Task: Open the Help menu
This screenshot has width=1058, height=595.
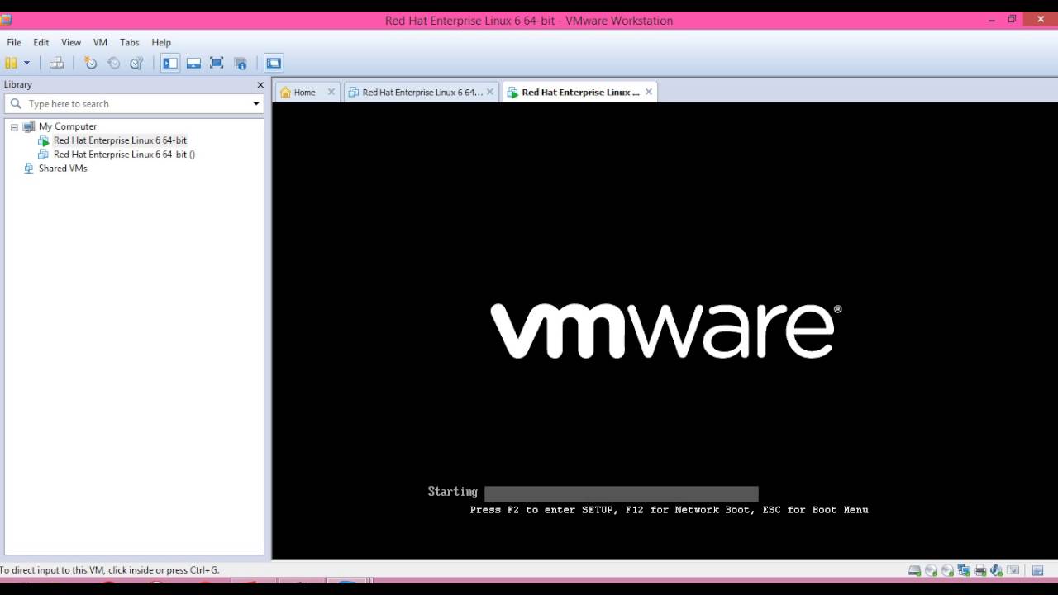Action: [x=161, y=42]
